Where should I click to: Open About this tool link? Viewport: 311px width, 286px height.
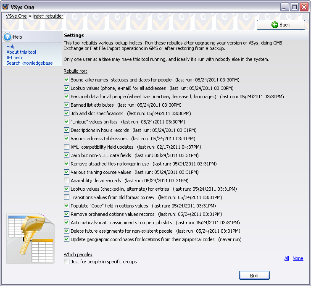[21, 52]
